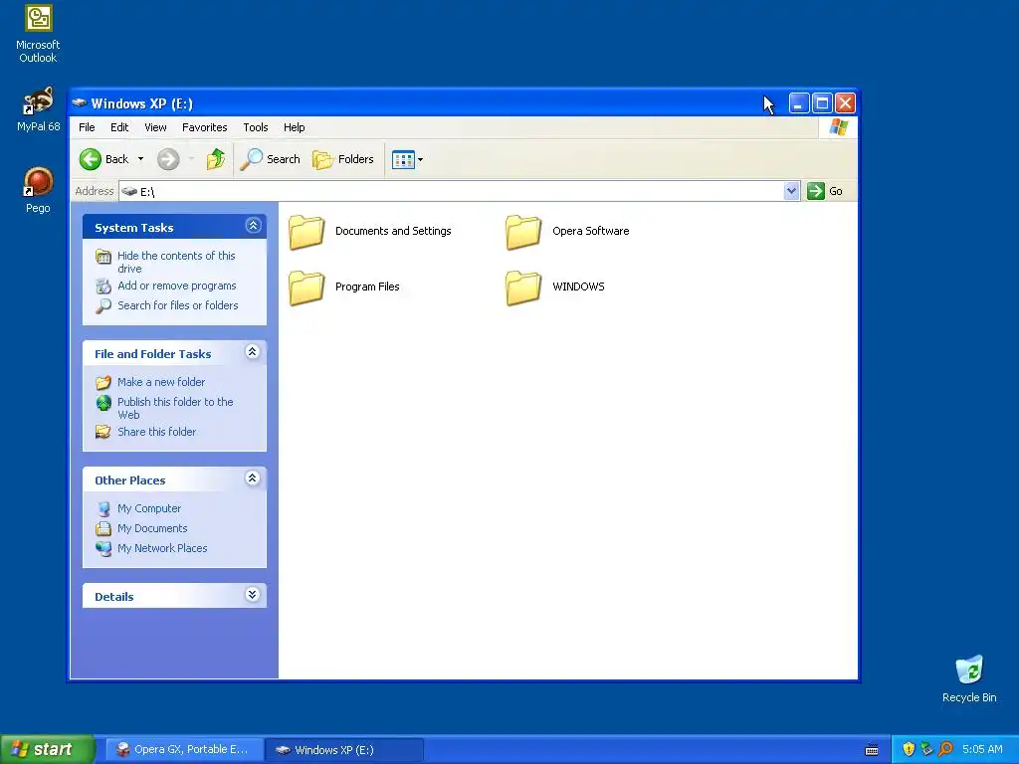
Task: Click the orange magnifier tray icon
Action: pos(945,749)
